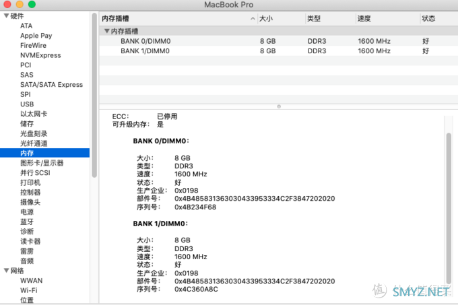Select 蓝牙 sidebar item
This screenshot has width=458, height=305.
(x=27, y=222)
